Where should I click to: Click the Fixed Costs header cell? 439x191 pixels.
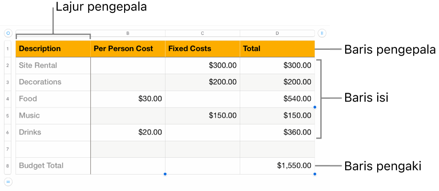(202, 49)
